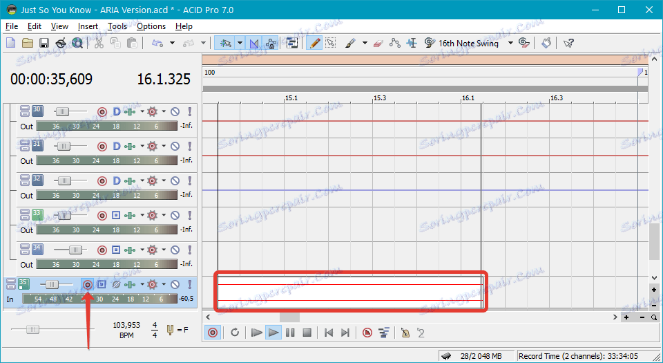Click the Publish to web icon

[61, 43]
